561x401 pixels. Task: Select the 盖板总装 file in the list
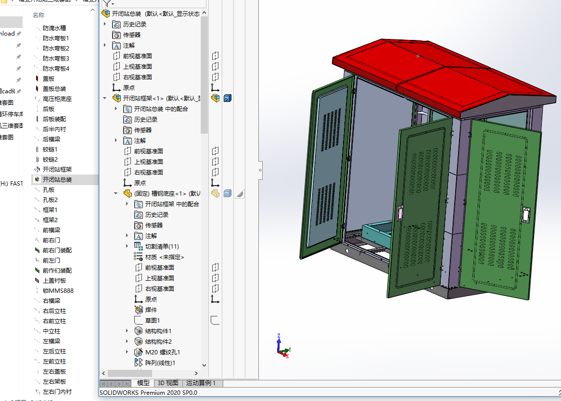pos(54,89)
